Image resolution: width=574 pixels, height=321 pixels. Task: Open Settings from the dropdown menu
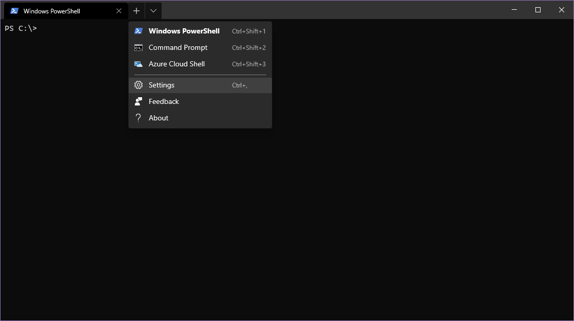click(200, 85)
